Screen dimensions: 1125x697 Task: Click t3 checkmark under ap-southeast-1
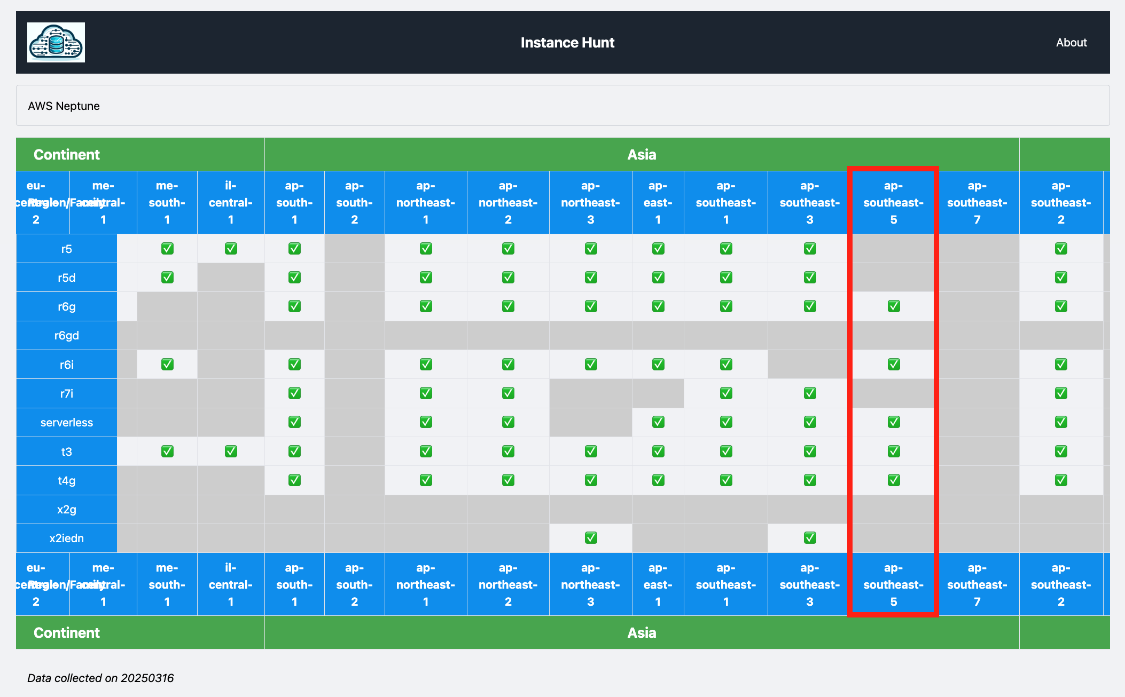[x=726, y=452]
